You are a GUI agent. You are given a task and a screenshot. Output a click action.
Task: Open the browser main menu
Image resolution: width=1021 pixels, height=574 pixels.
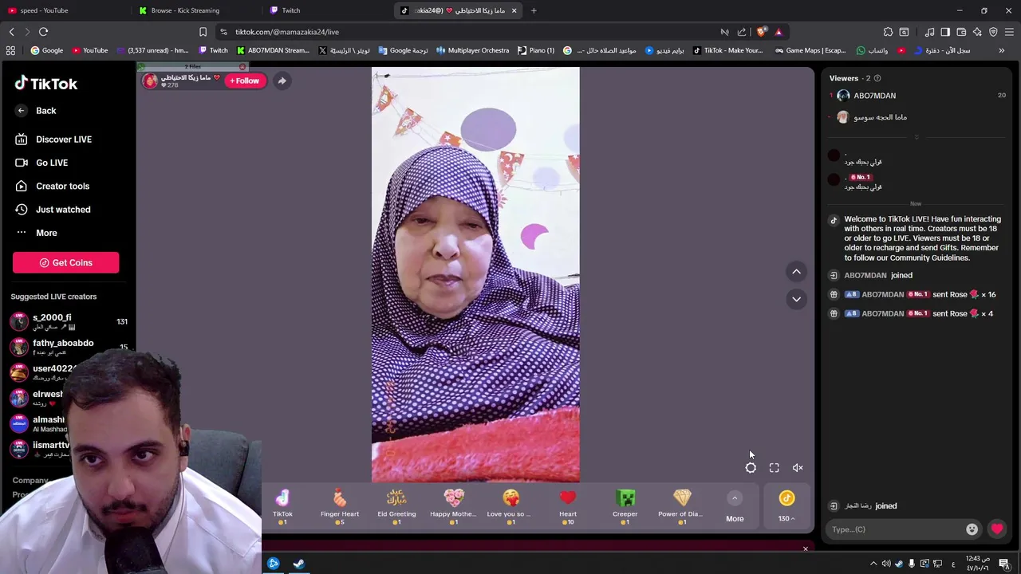coord(1009,32)
